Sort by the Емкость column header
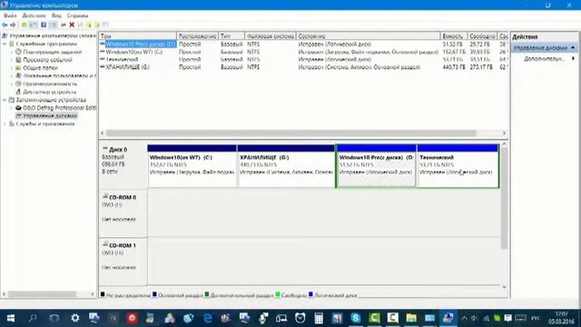Screen dimensions: 581x327 coord(454,36)
